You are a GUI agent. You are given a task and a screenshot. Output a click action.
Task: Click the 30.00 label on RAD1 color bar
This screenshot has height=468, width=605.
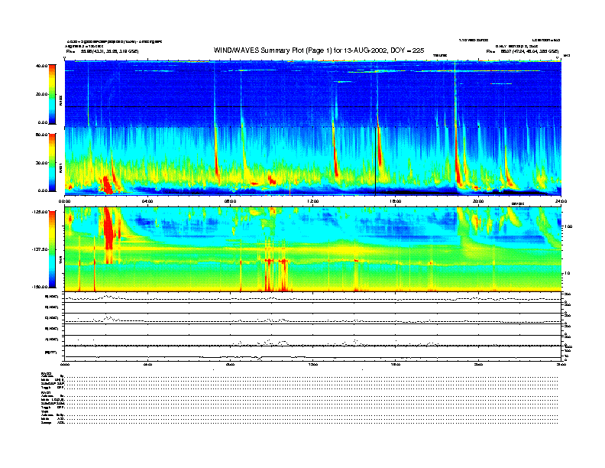41,163
